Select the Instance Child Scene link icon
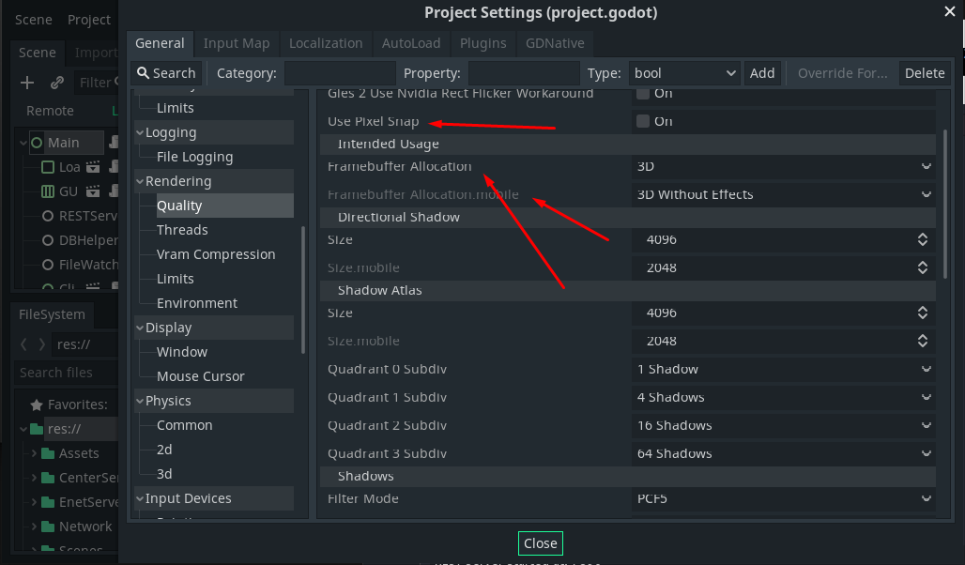Viewport: 965px width, 565px height. coord(56,83)
